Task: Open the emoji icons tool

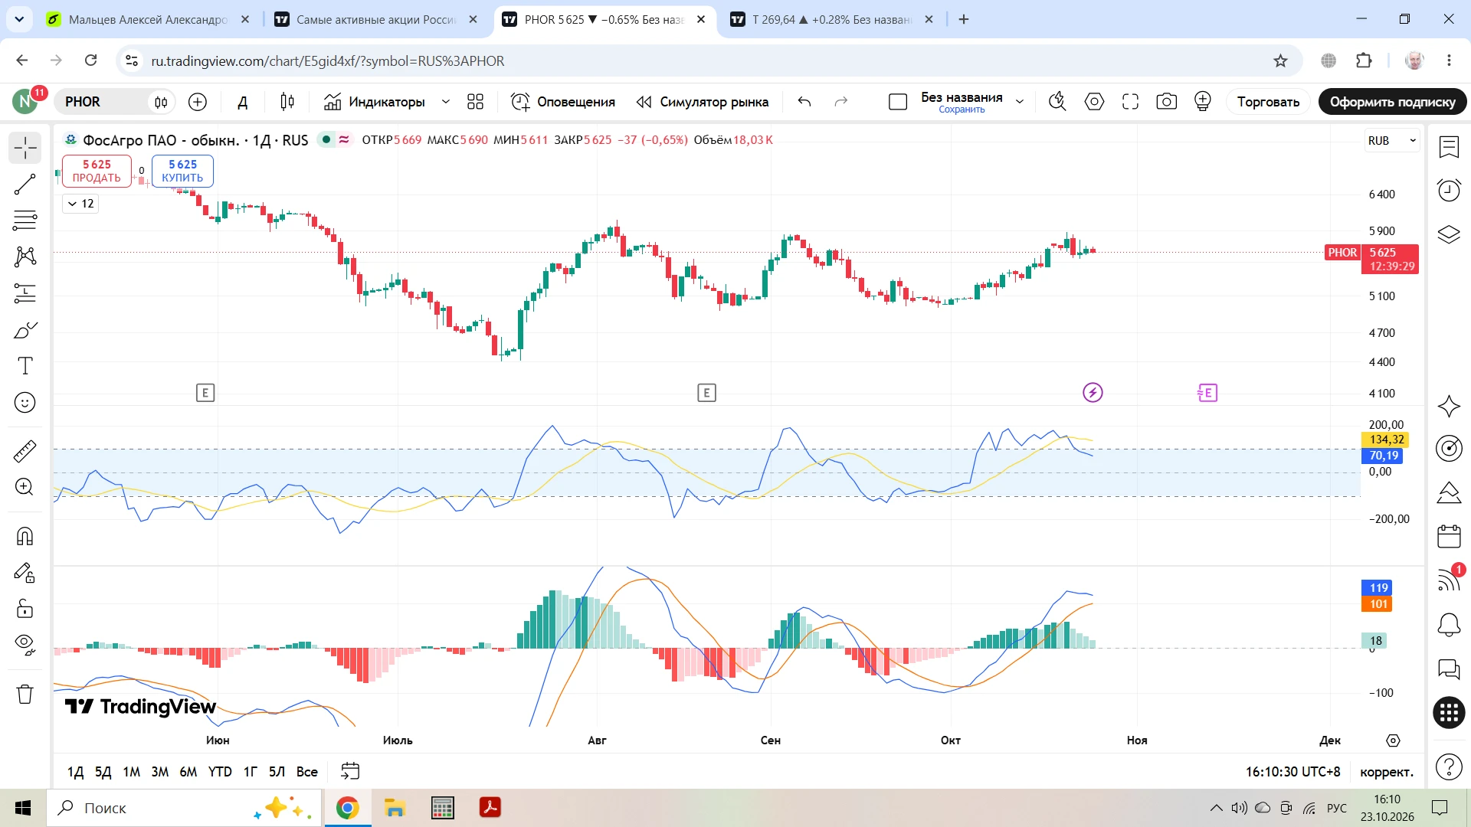Action: coord(25,403)
